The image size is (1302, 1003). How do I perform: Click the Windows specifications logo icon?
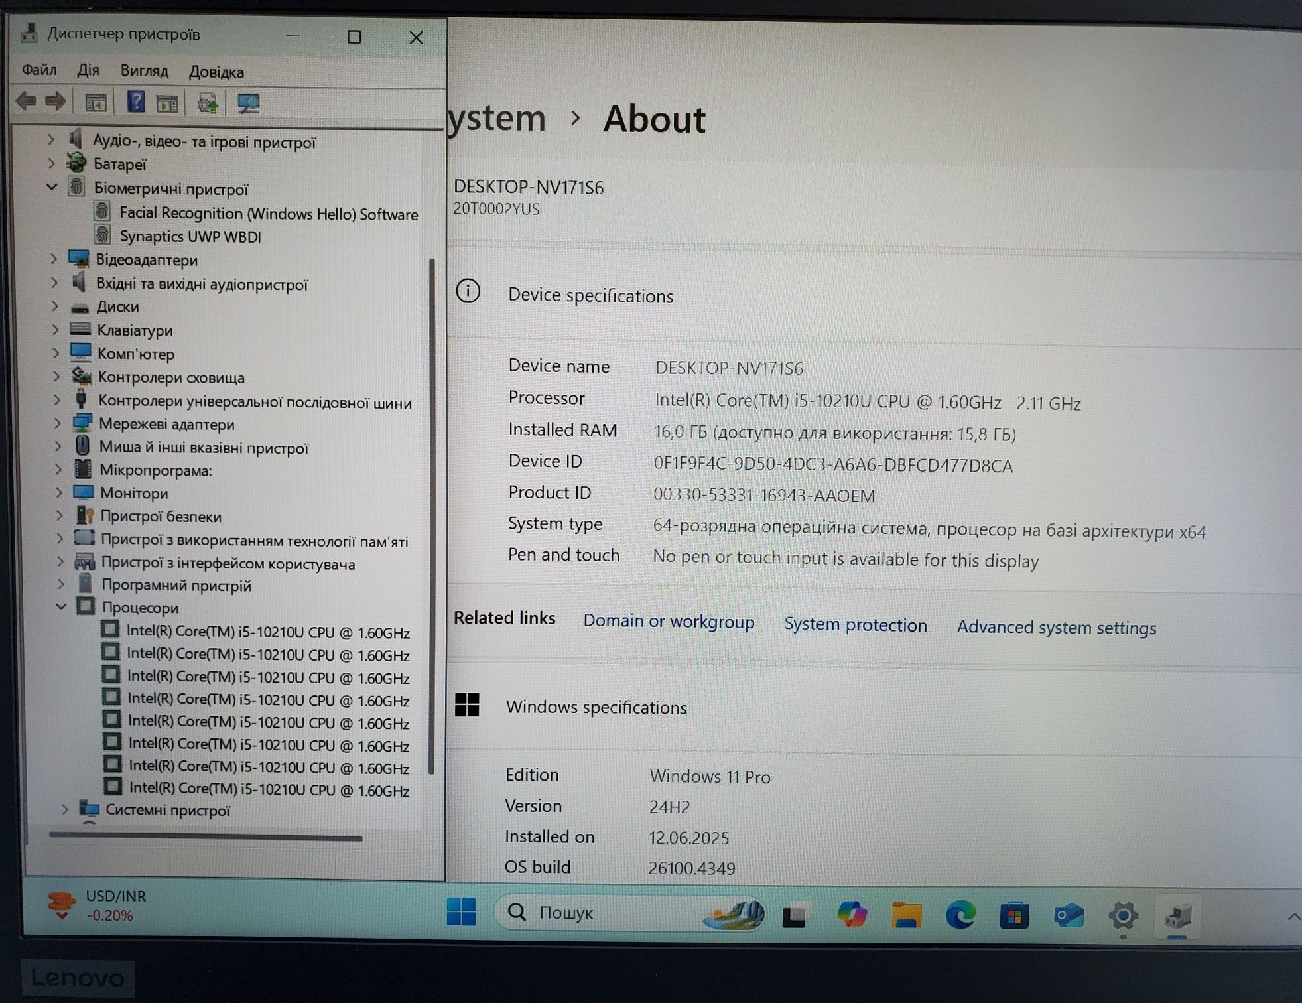coord(467,704)
